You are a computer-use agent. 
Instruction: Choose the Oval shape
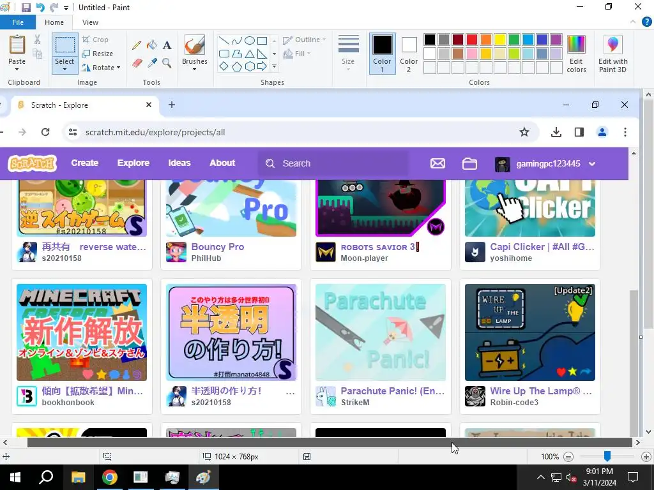250,40
